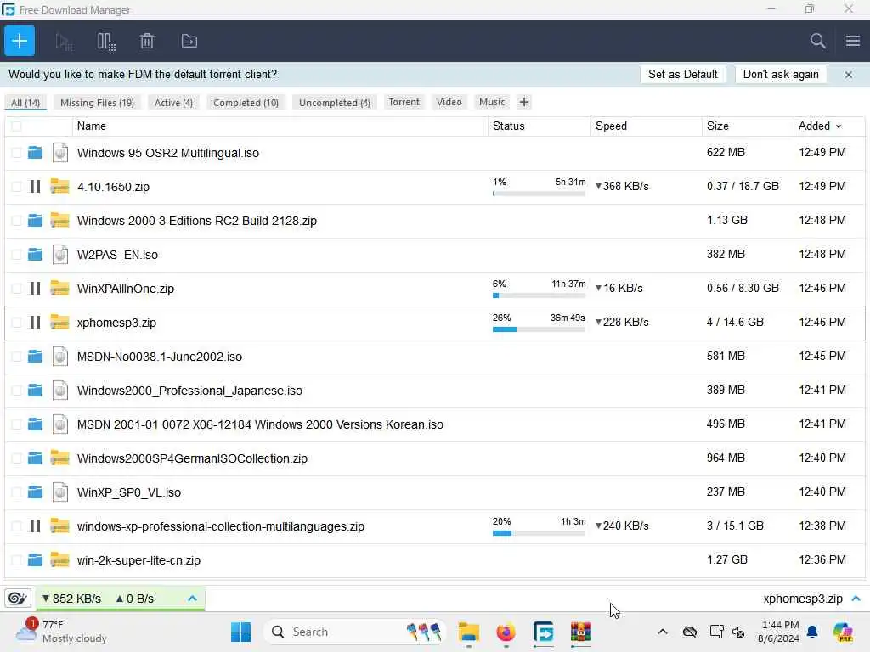Switch to Torrent tab
The image size is (870, 652).
point(404,102)
